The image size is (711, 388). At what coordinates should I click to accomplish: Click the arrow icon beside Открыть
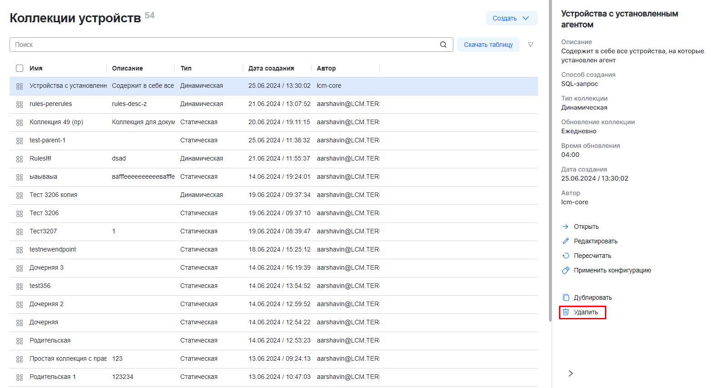coord(566,227)
